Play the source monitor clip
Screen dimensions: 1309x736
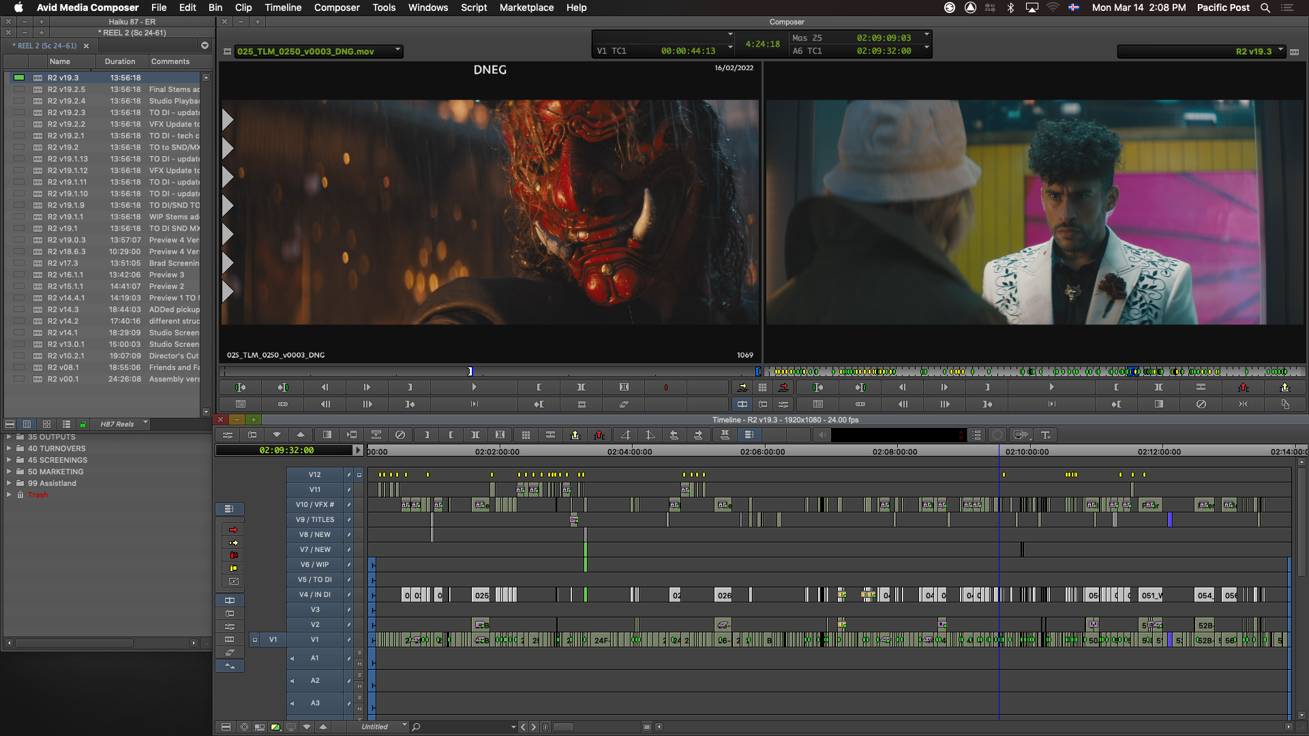[474, 387]
